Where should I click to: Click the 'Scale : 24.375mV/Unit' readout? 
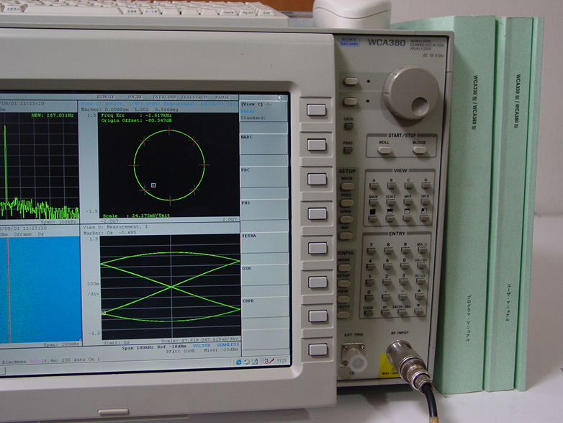coord(136,215)
